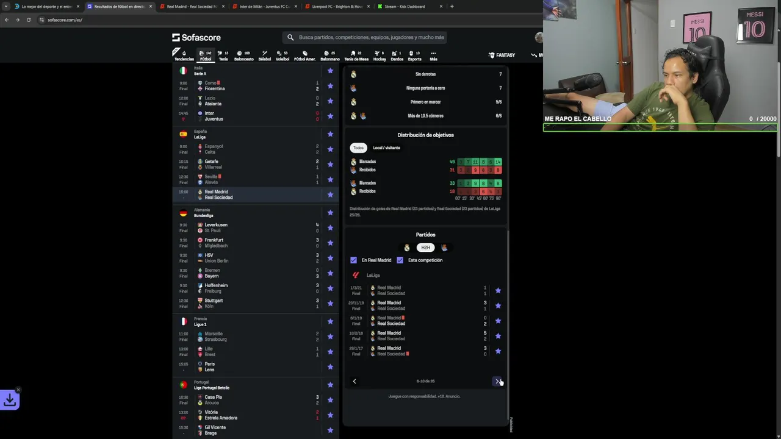Expand the Más sports menu

click(433, 55)
